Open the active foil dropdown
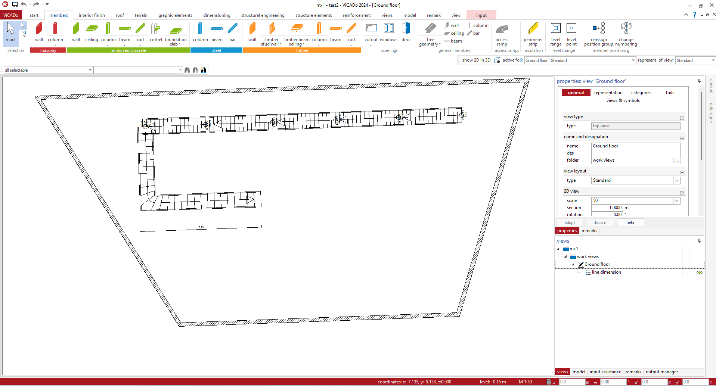This screenshot has height=386, width=716. point(633,60)
